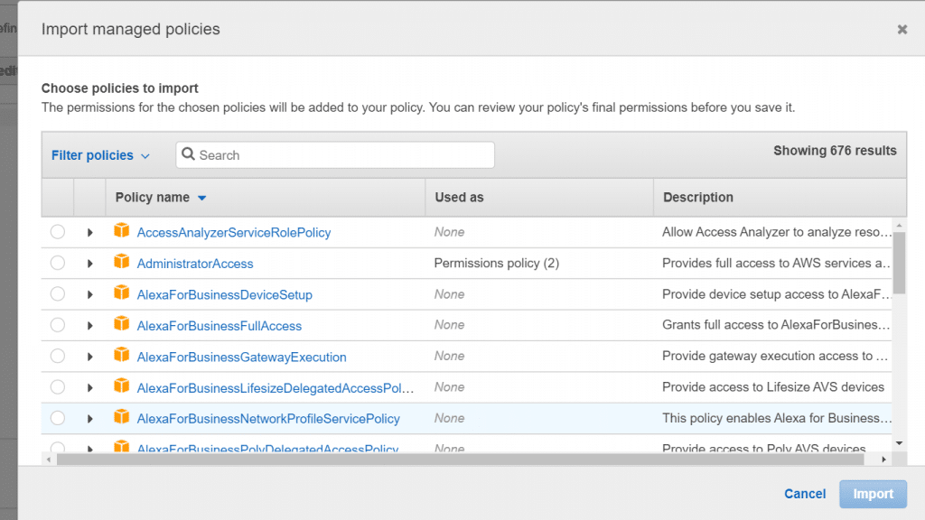Screen dimensions: 925x520
Task: Expand the AlexaForBusinessGatewayExecution row details
Action: pyautogui.click(x=89, y=357)
